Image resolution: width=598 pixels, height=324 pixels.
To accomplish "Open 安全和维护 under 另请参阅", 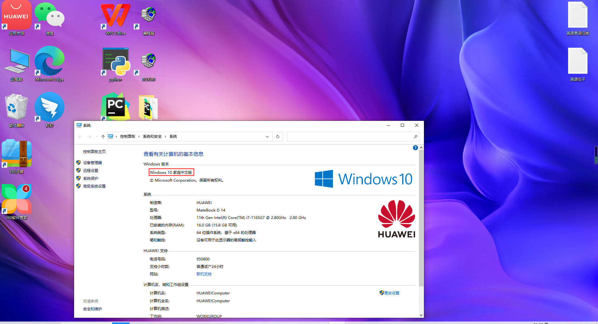I will coord(93,309).
